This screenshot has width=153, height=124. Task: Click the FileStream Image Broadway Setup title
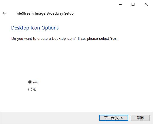click(x=45, y=13)
